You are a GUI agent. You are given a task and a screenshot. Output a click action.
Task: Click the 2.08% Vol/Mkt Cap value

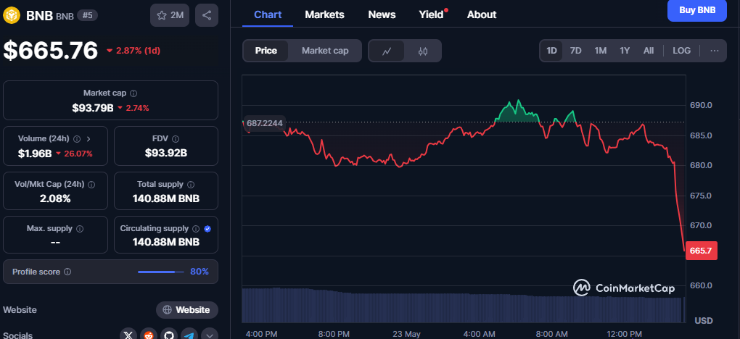point(55,198)
